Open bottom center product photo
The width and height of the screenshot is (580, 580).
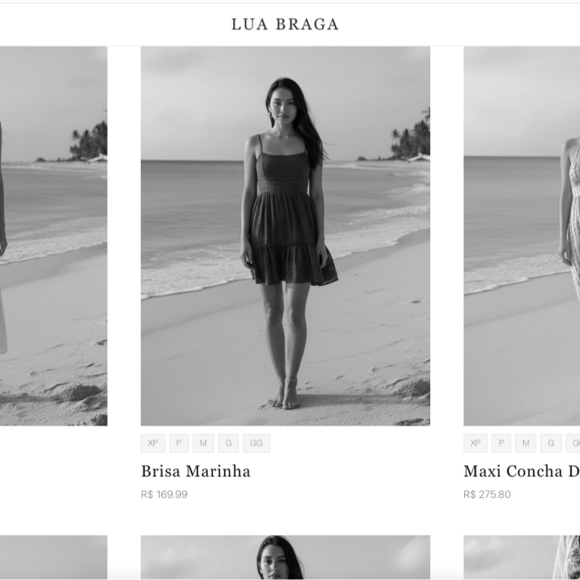click(x=285, y=557)
